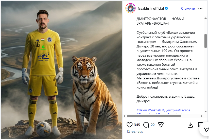Share post using paper plane icon beside comments

pos(161,125)
